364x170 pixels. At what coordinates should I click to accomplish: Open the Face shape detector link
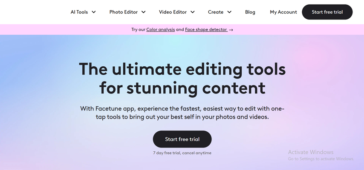206,30
